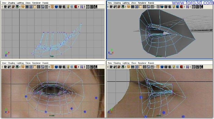Click red High Quality cube in persp panel
Screen dimensions: 214x119
(x=181, y=6)
